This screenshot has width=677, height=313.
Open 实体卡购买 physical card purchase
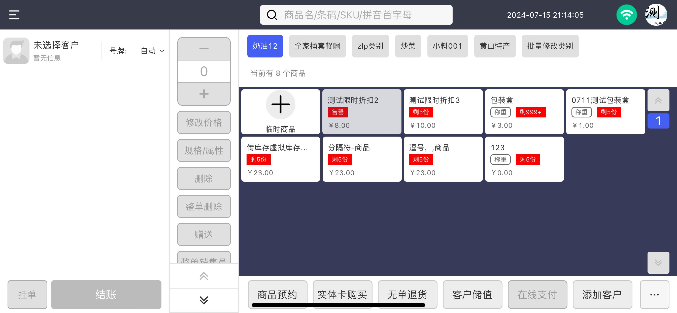pyautogui.click(x=342, y=295)
